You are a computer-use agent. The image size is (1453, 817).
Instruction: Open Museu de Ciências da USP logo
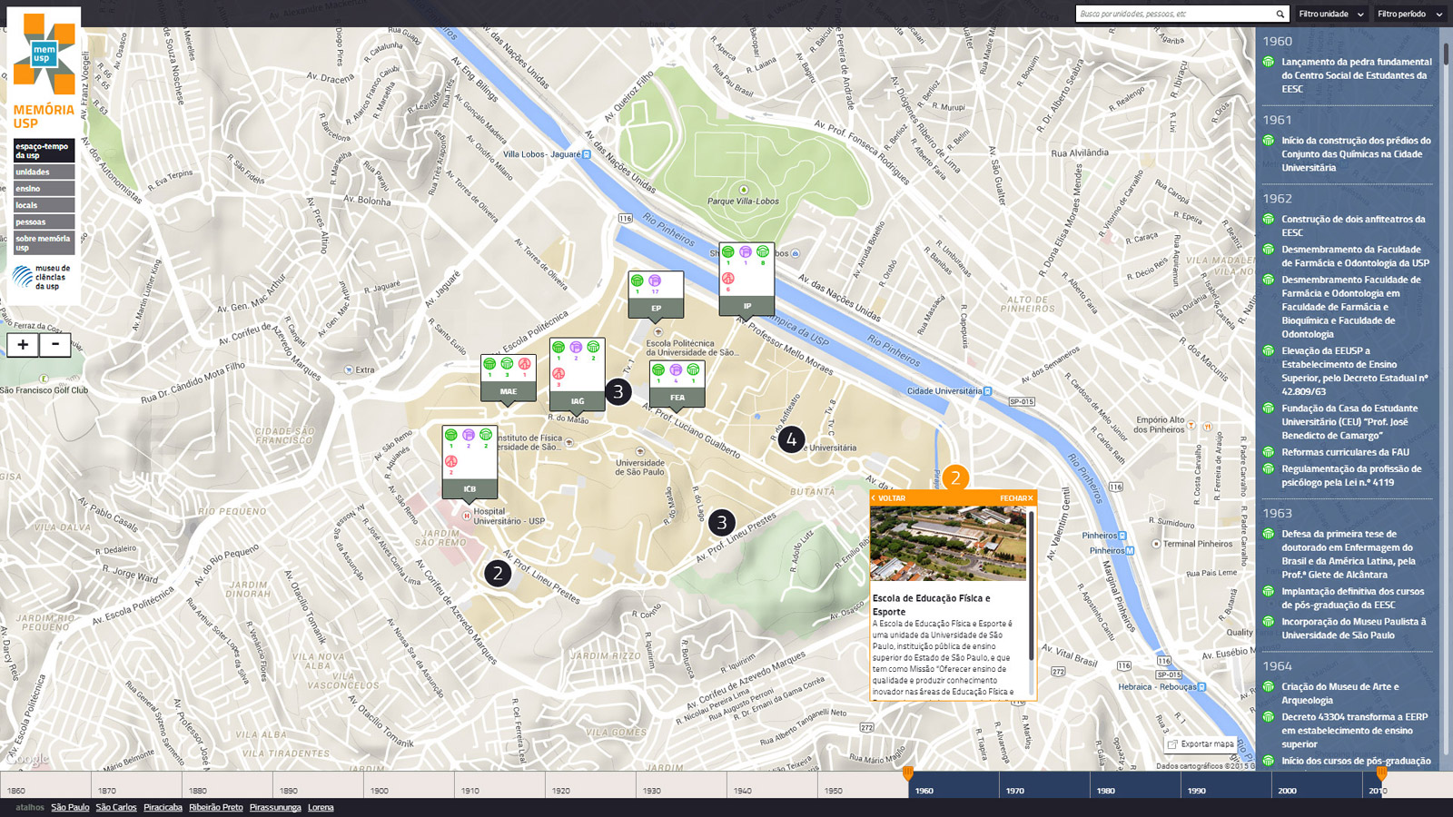pos(43,277)
